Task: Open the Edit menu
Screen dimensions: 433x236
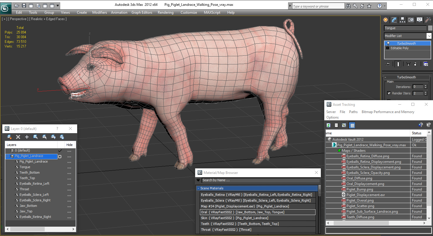Action: click(x=19, y=13)
